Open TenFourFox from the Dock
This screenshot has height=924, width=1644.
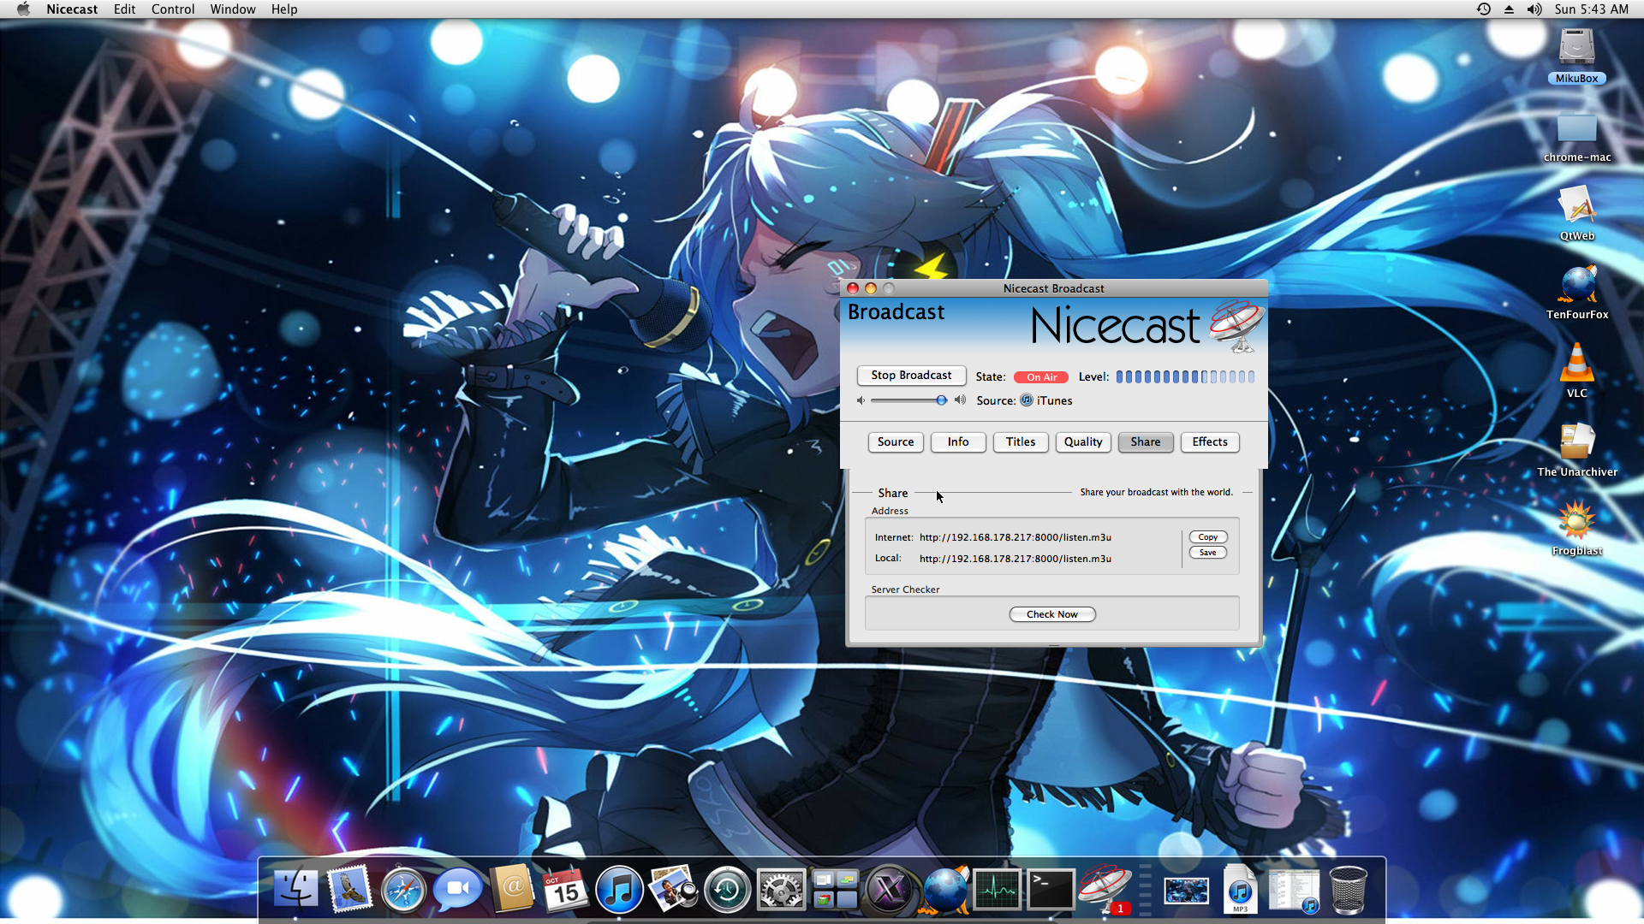point(944,890)
